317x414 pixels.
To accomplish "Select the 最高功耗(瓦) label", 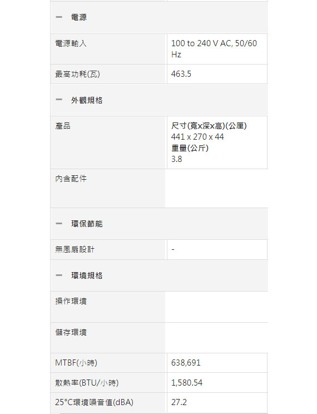I will pyautogui.click(x=77, y=74).
